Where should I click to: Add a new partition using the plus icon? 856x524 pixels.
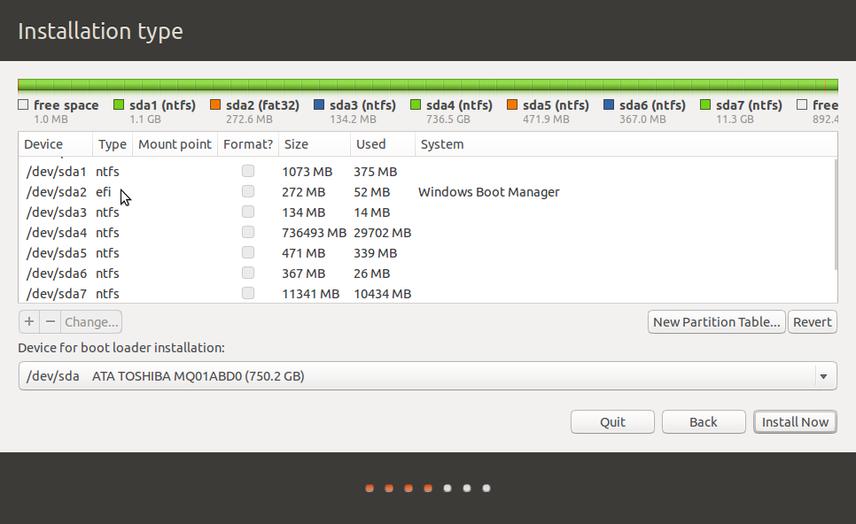coord(28,321)
